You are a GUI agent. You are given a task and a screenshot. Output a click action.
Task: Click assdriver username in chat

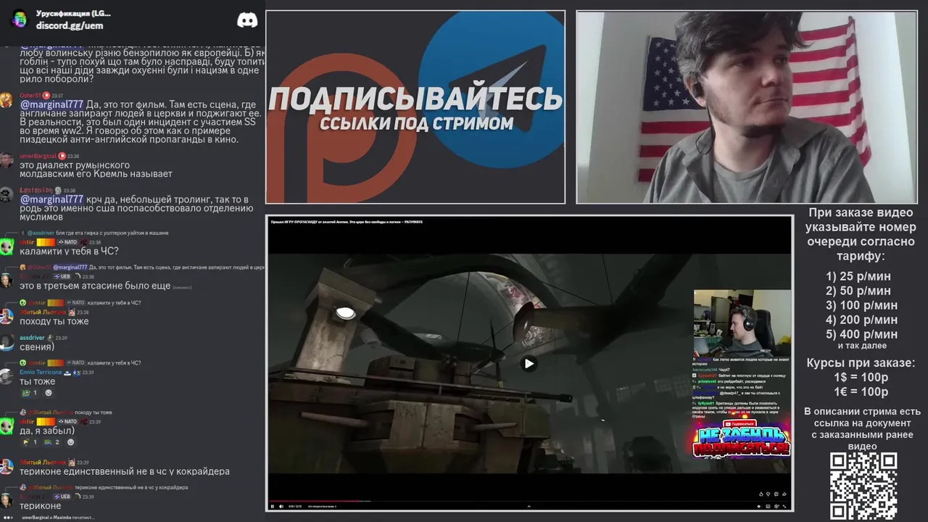(x=32, y=338)
